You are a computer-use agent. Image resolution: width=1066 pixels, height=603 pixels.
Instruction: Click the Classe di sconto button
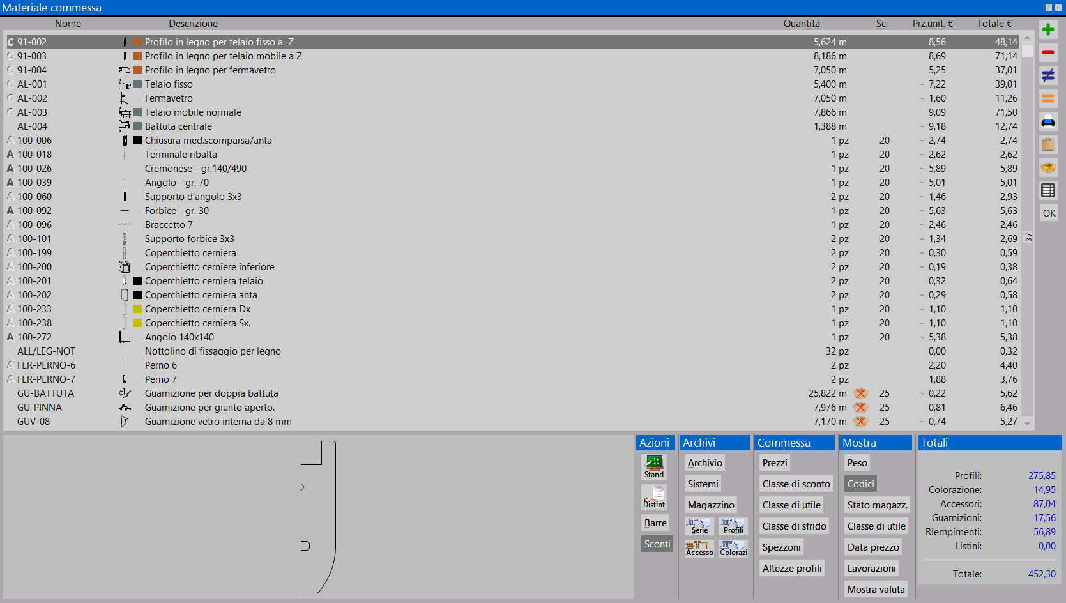pyautogui.click(x=796, y=484)
